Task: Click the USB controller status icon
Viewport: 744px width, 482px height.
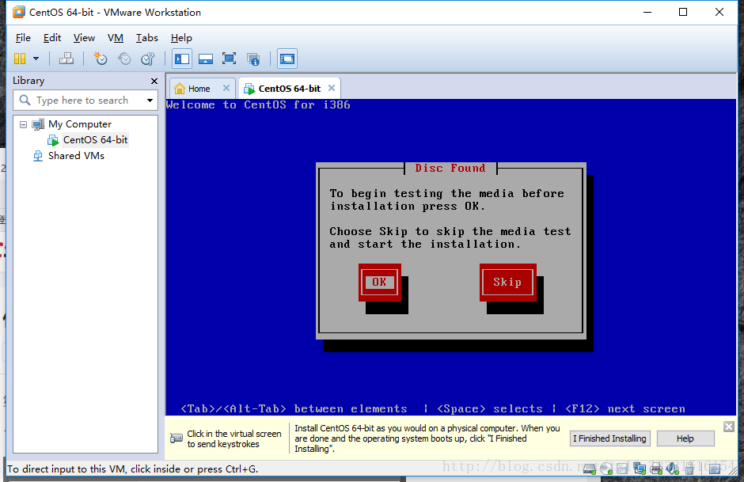Action: [x=689, y=469]
